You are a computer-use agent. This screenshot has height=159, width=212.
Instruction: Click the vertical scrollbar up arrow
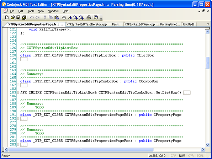207,32
